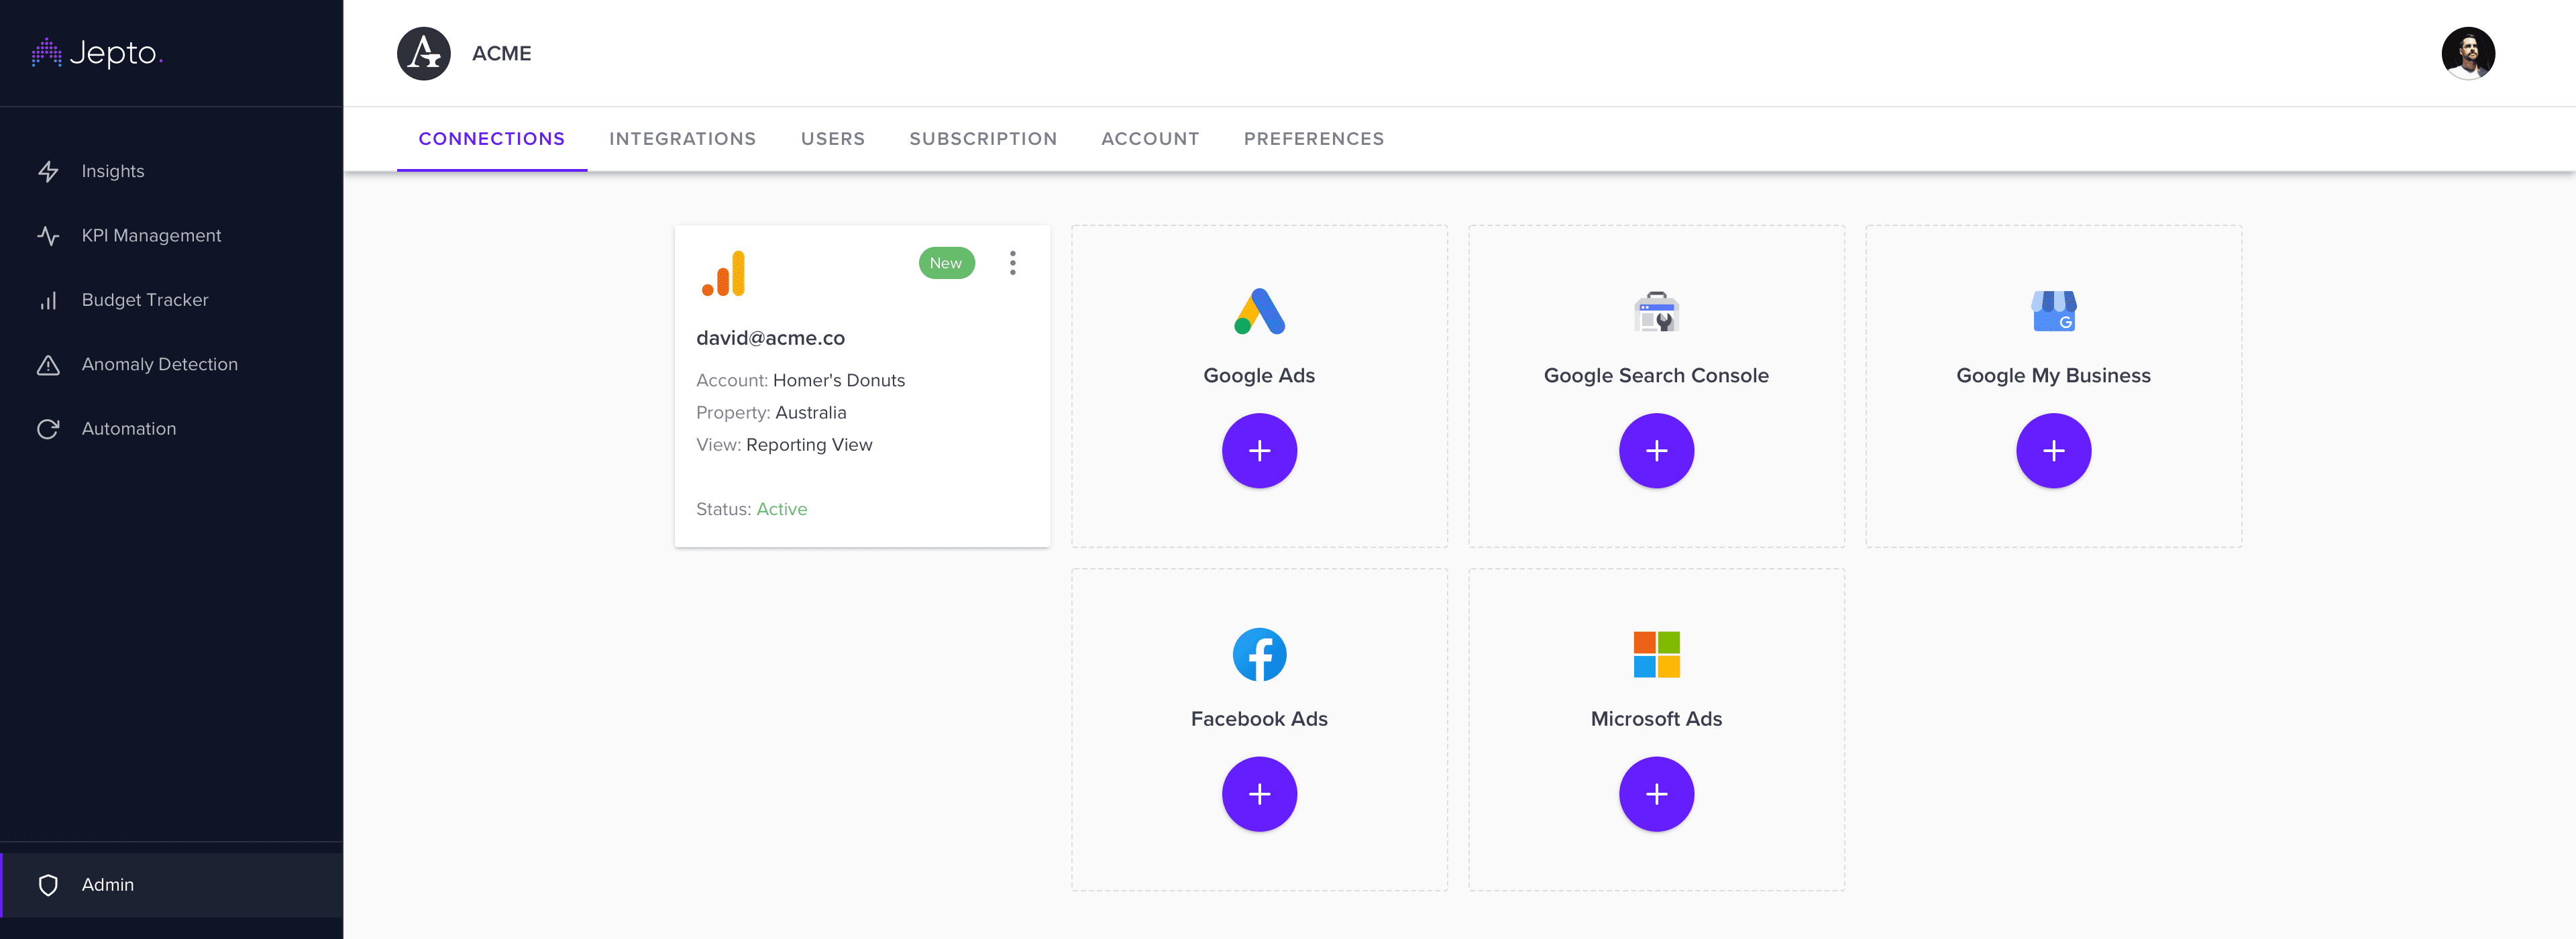Add a Google Ads connection
The width and height of the screenshot is (2576, 939).
(x=1259, y=451)
